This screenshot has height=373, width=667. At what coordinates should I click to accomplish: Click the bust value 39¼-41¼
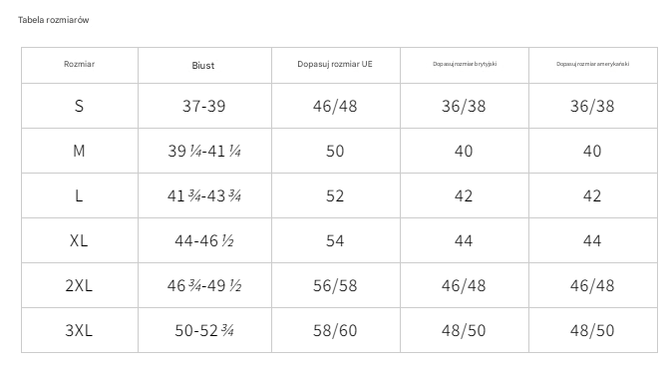204,151
